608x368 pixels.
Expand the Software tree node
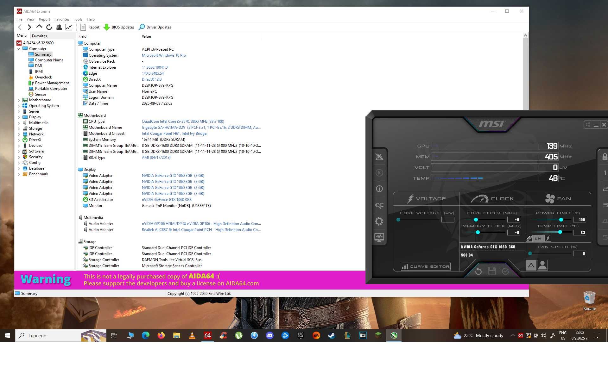click(x=19, y=151)
